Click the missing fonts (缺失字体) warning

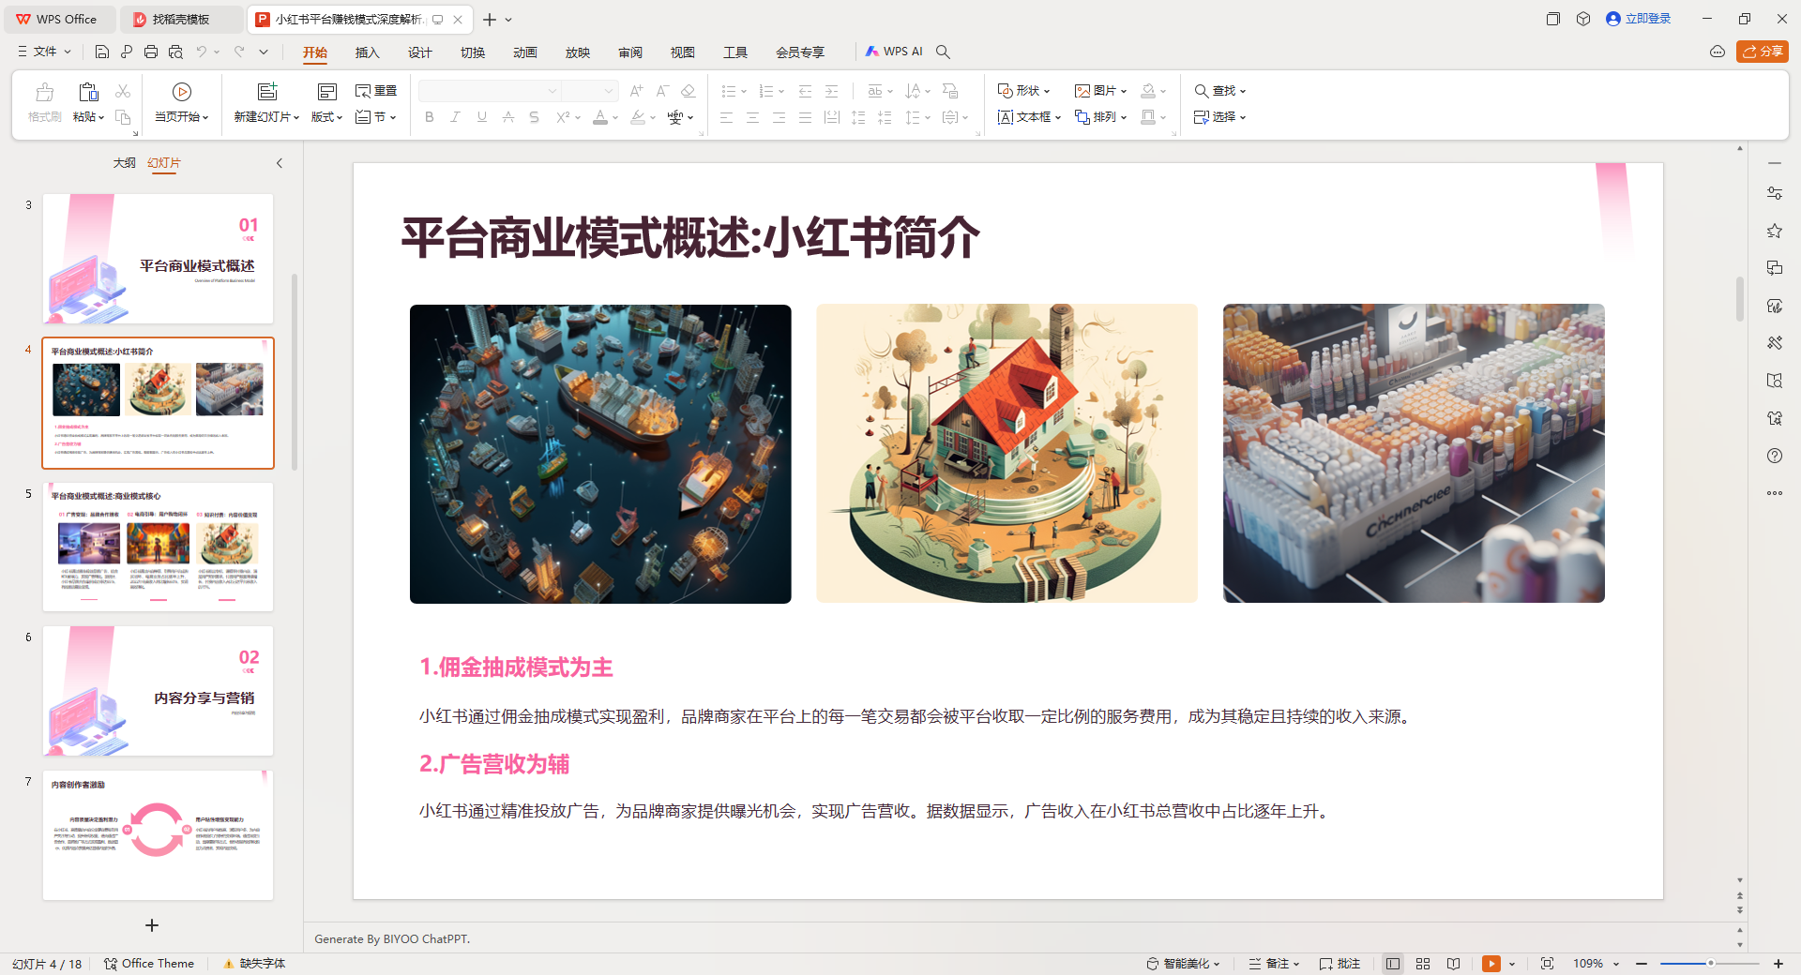[254, 964]
